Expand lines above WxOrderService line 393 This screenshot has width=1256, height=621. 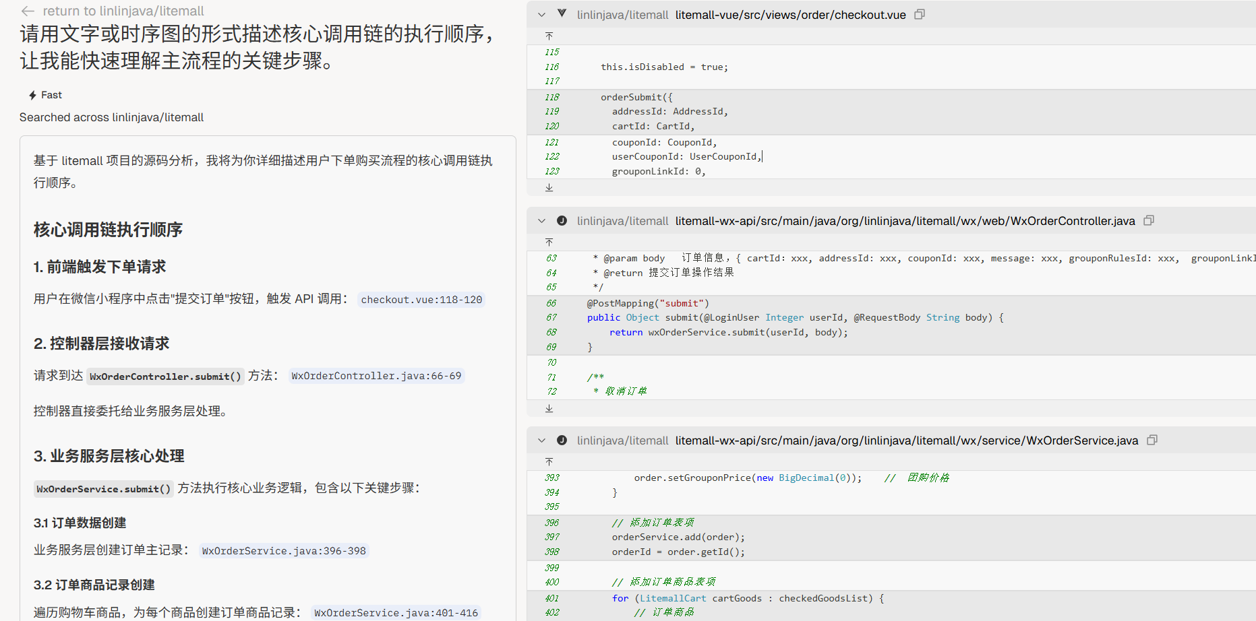549,461
